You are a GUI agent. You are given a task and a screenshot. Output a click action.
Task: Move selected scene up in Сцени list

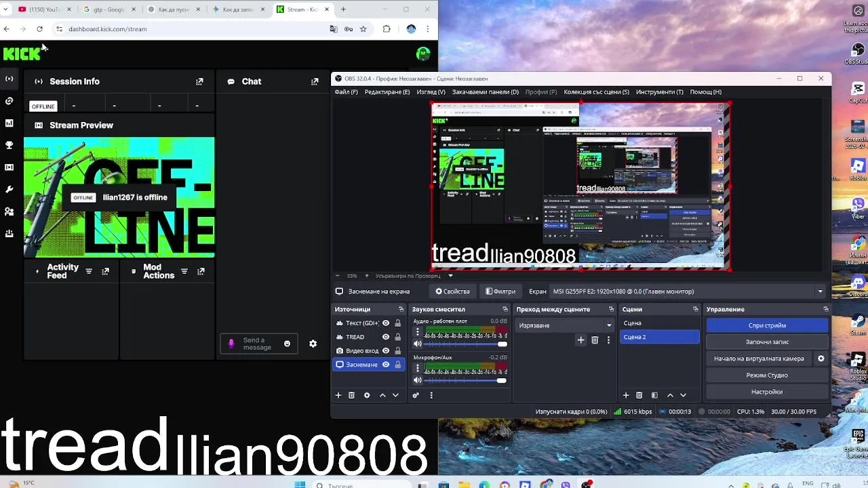[x=670, y=395]
